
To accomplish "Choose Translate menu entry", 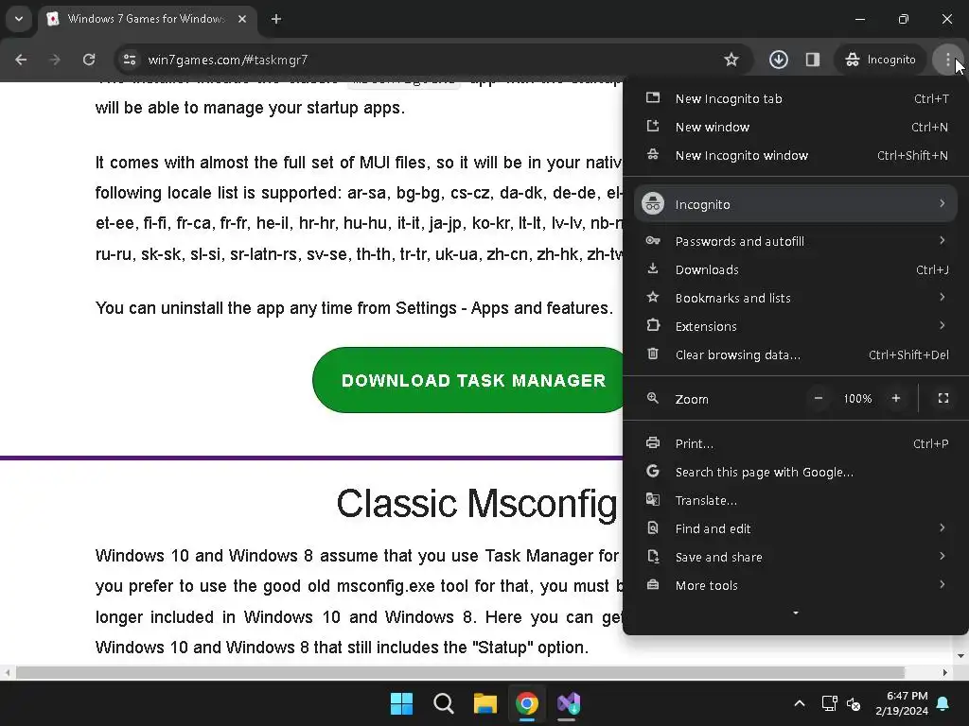I will click(796, 501).
